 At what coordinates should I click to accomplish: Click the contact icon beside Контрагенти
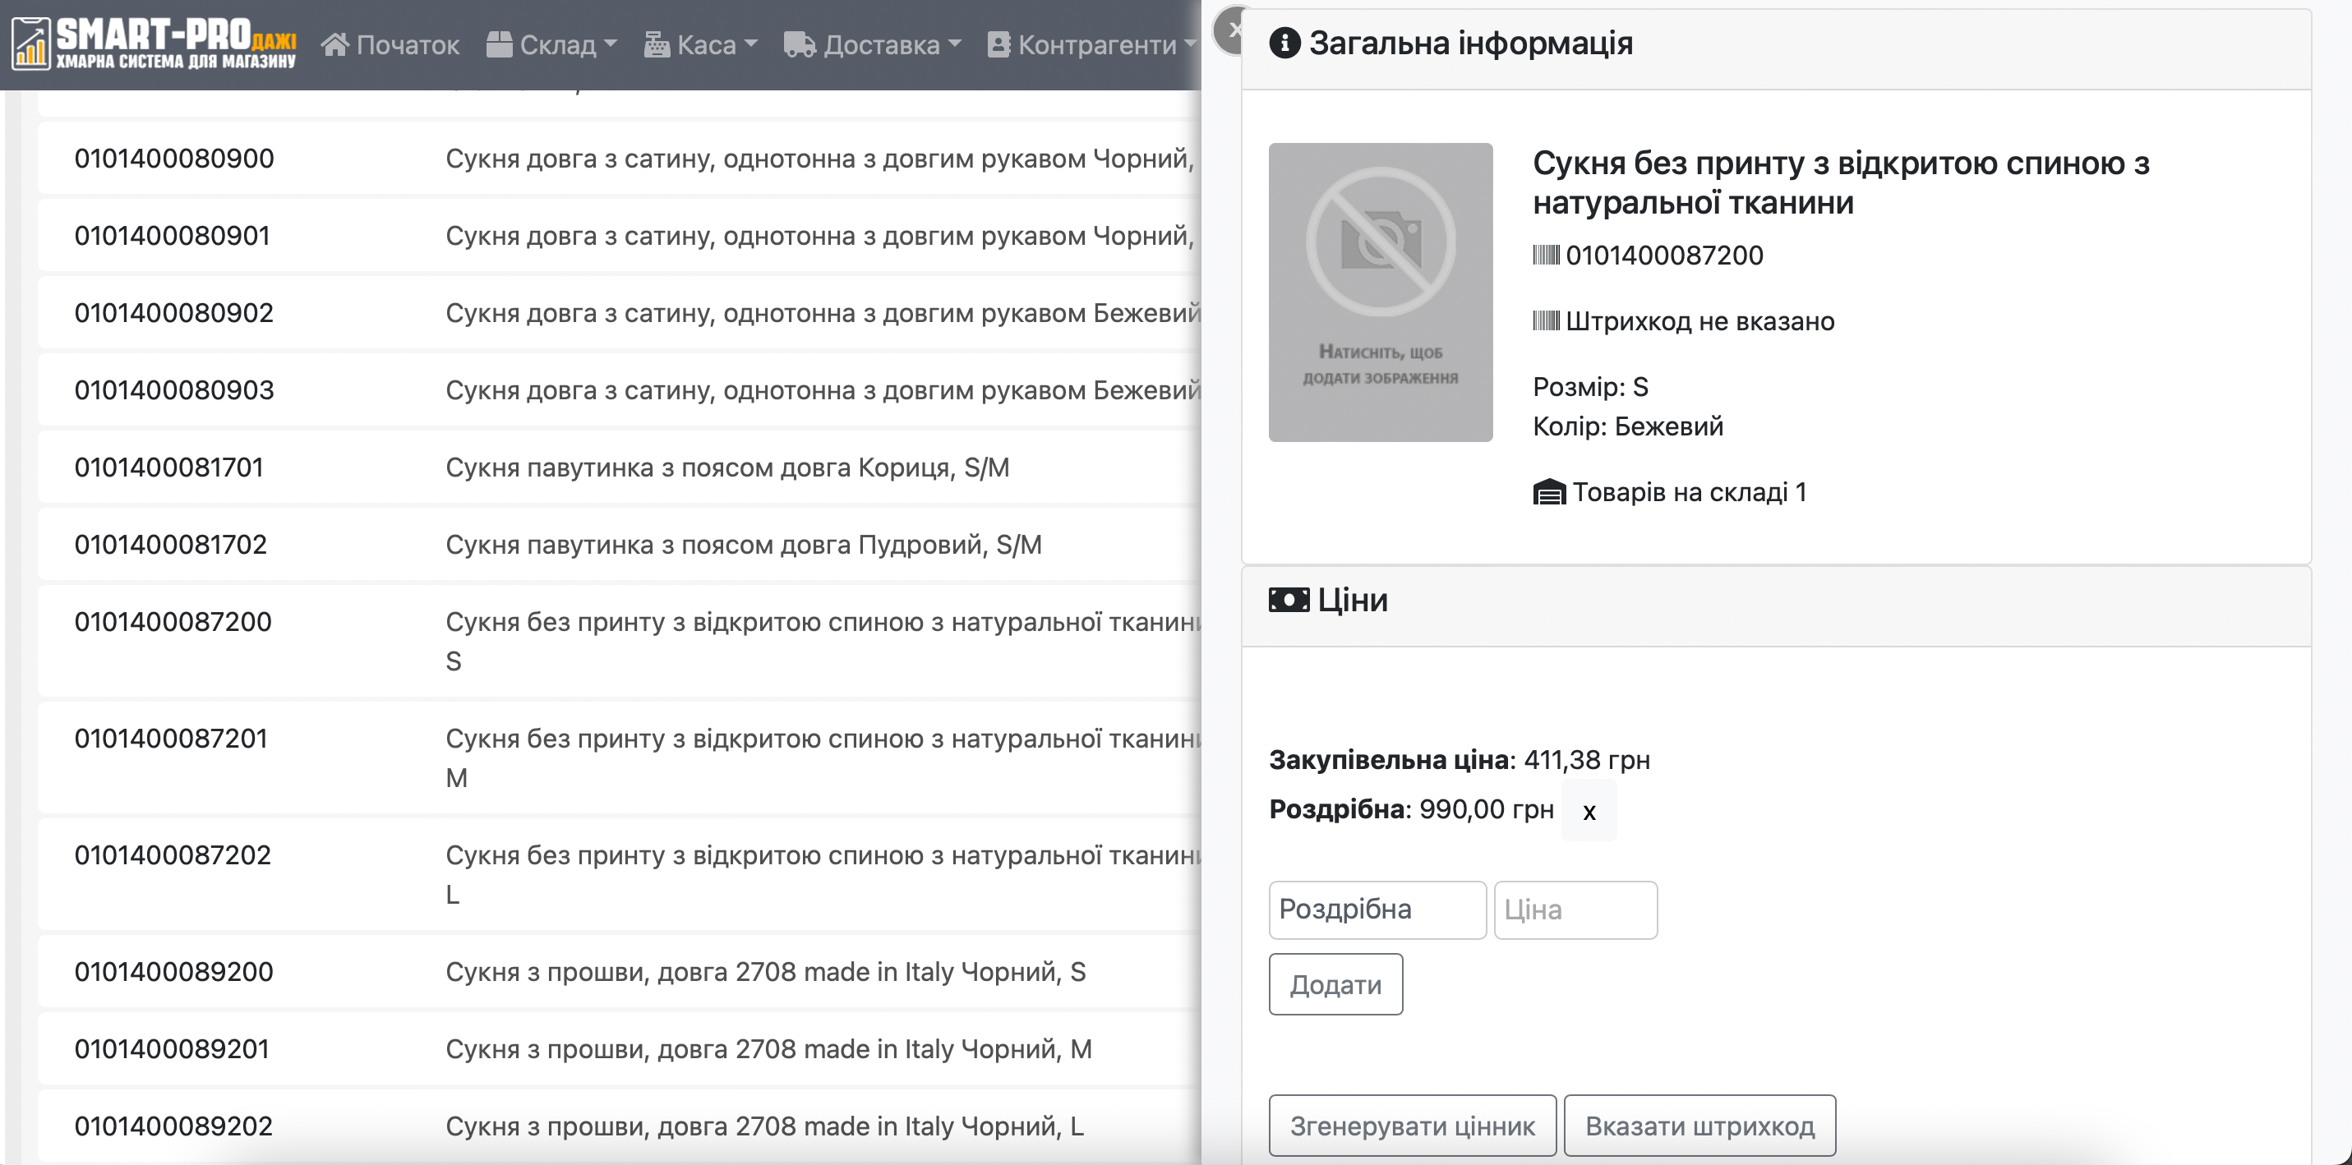point(998,44)
